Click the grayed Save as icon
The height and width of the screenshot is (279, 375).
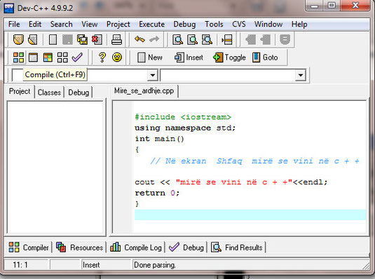pyautogui.click(x=67, y=39)
